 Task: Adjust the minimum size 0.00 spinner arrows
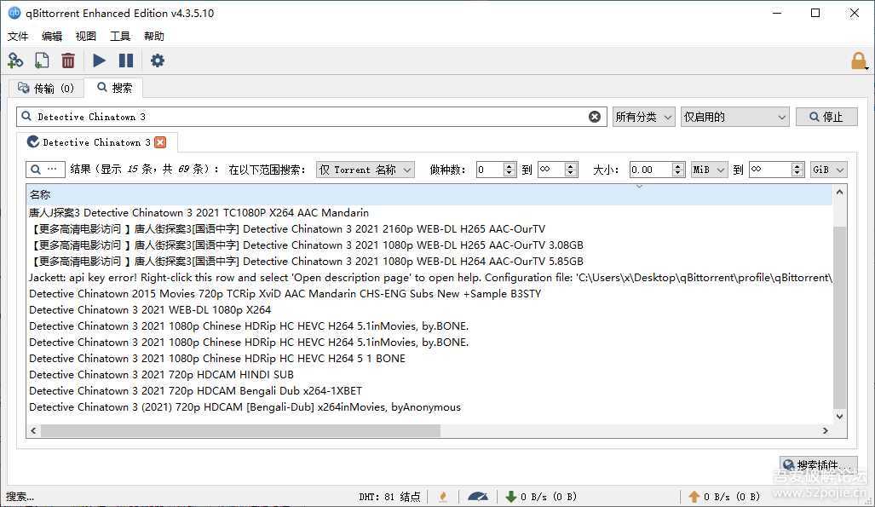(678, 170)
